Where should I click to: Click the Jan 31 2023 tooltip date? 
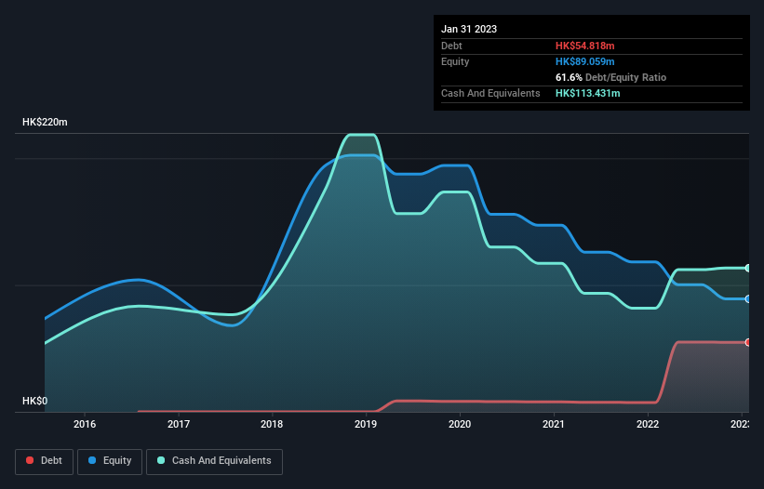(469, 29)
